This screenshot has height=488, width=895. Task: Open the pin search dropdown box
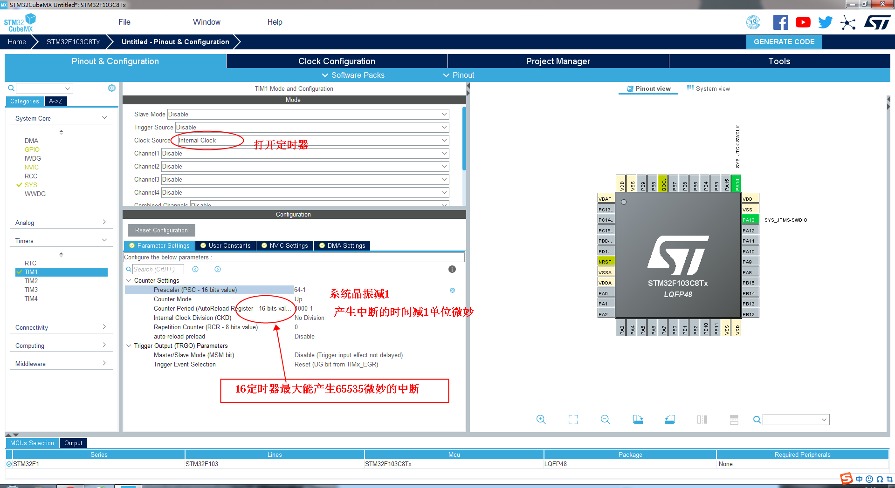[x=796, y=420]
